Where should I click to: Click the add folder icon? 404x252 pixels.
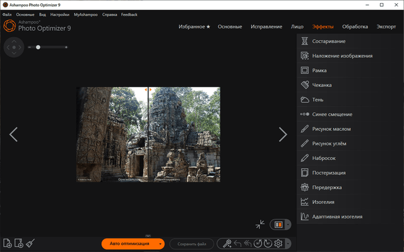click(18, 243)
